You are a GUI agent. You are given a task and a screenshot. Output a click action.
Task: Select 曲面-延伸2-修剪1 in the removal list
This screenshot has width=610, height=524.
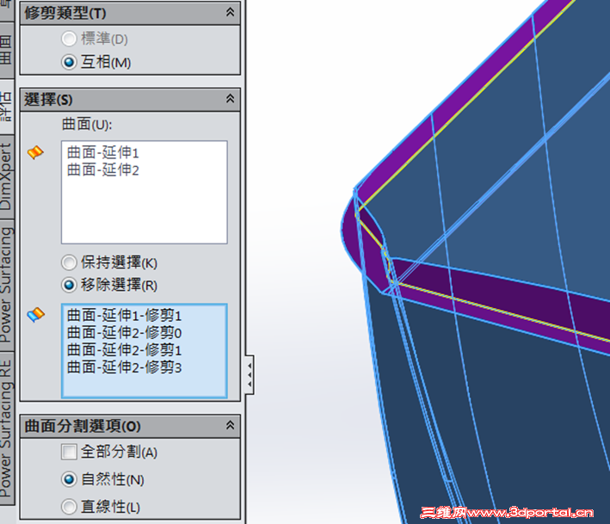[124, 350]
